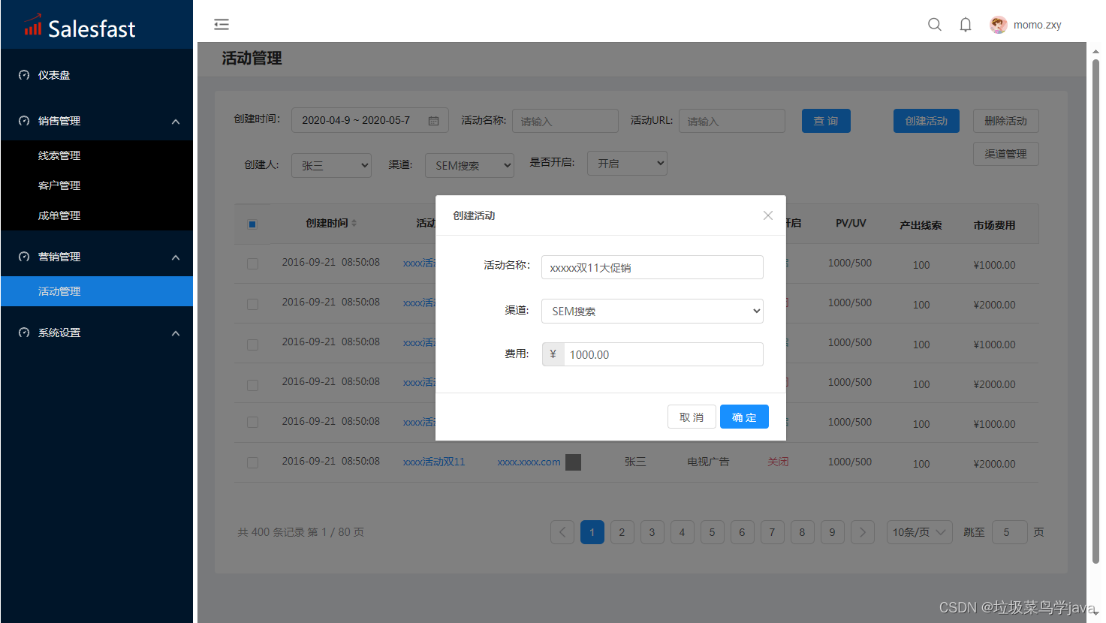Click the PV/UV column header
1106x623 pixels.
point(851,223)
